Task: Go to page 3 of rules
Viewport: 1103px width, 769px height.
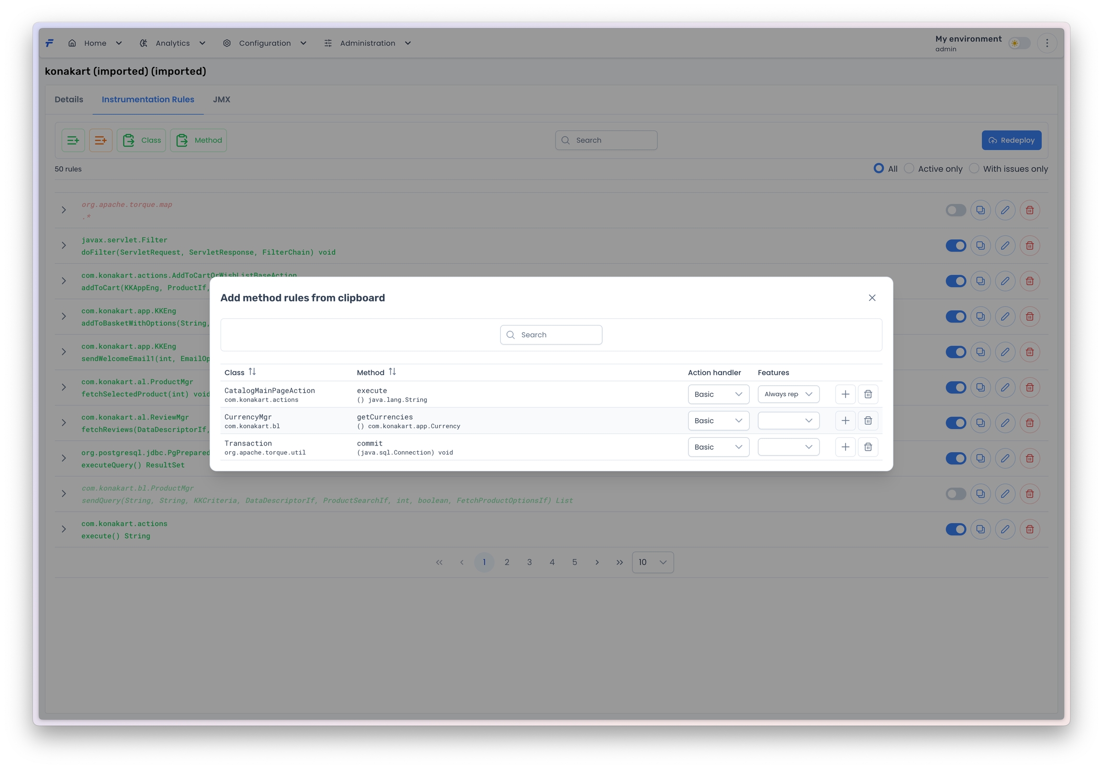Action: [529, 562]
